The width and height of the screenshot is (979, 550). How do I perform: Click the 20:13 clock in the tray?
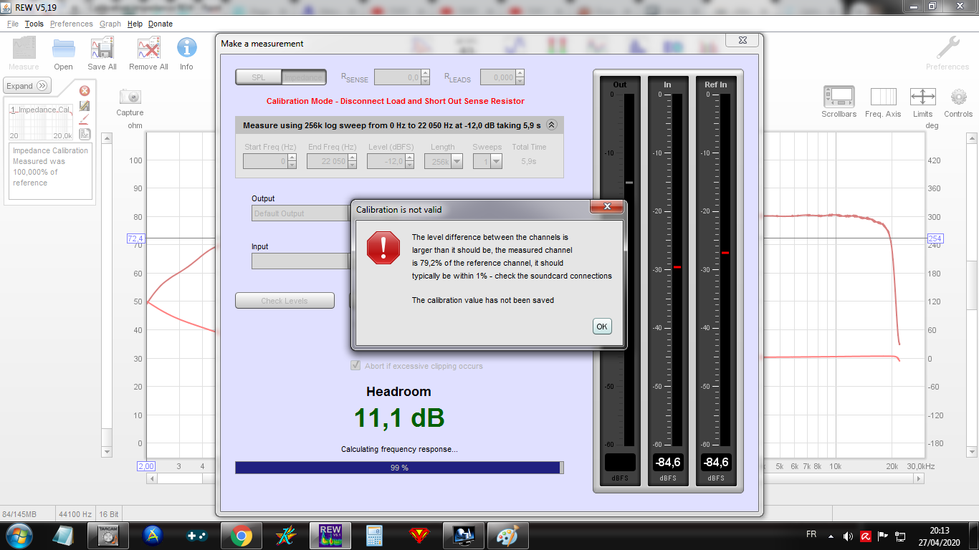click(940, 531)
